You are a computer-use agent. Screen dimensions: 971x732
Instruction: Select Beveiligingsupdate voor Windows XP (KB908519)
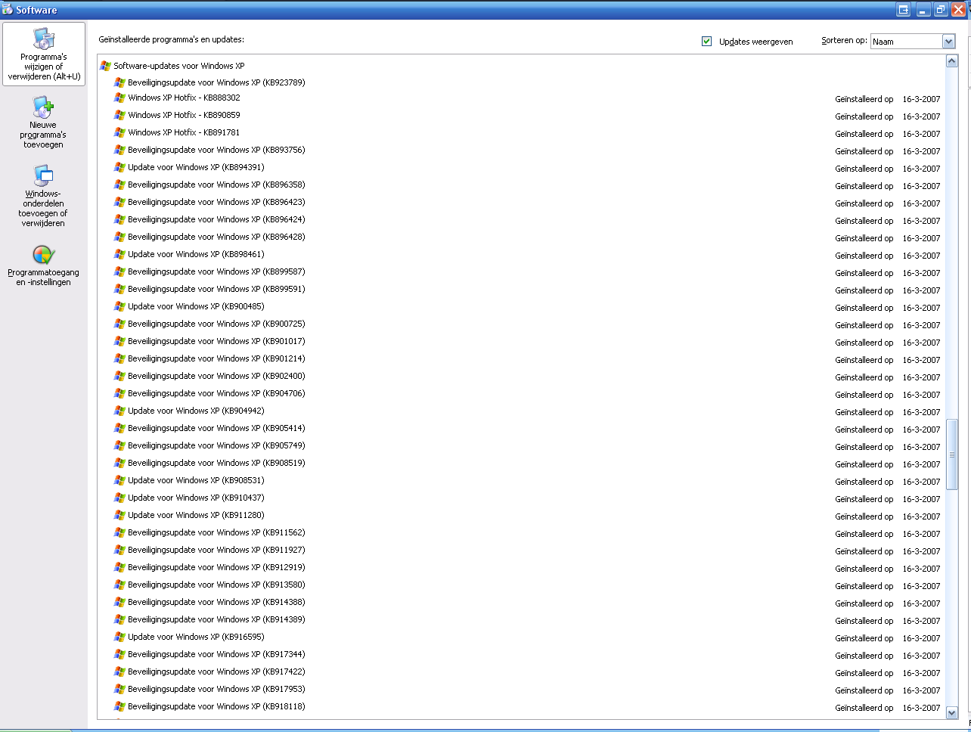coord(216,463)
